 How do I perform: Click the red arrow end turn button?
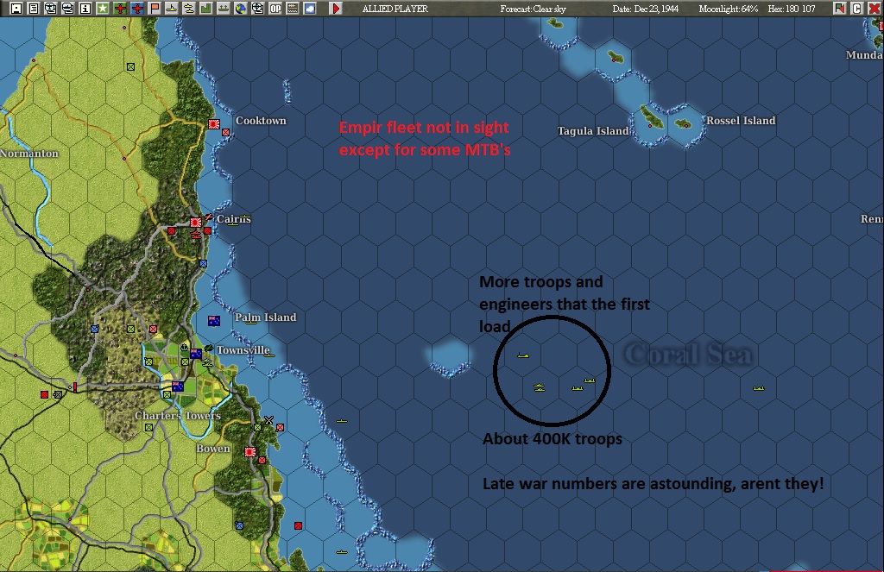[x=336, y=9]
